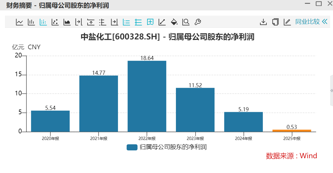This screenshot has width=333, height=173.
Task: Expand the double chevron beside 同业比较
Action: [325, 22]
